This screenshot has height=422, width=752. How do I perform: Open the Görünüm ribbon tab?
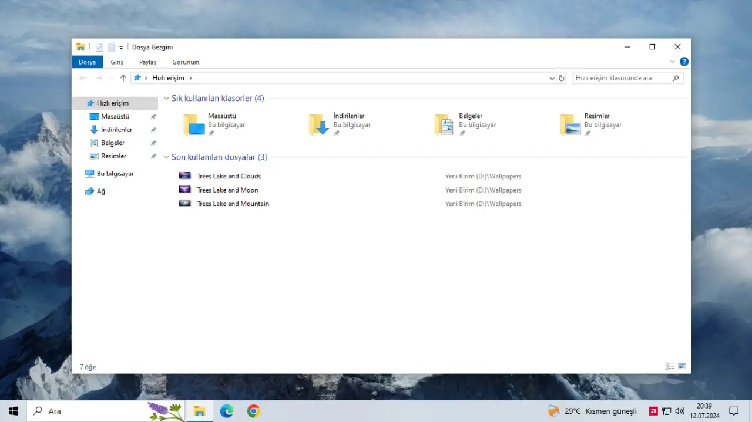click(186, 62)
